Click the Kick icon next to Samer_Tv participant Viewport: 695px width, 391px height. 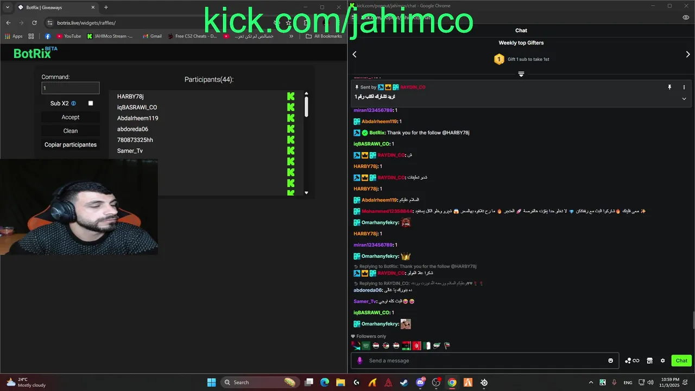pyautogui.click(x=291, y=150)
